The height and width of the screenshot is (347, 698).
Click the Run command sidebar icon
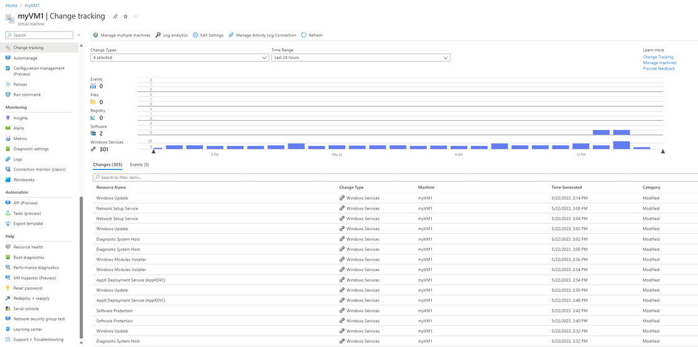pyautogui.click(x=8, y=95)
